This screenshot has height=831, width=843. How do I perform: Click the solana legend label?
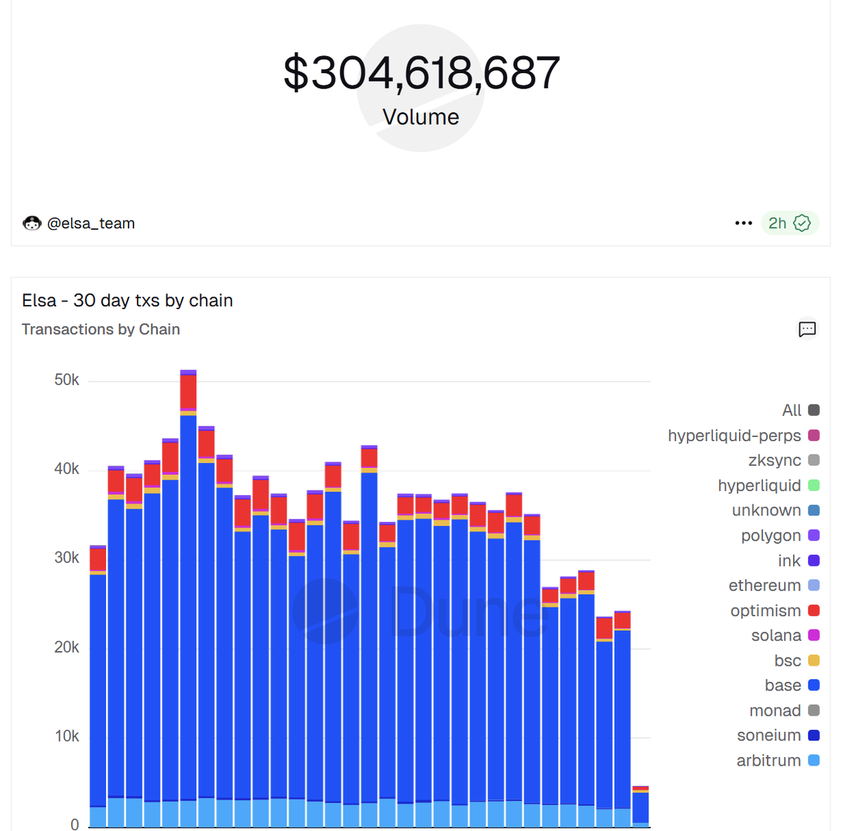(776, 635)
